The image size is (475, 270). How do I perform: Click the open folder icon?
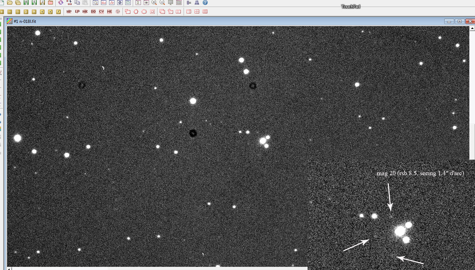point(10,2)
